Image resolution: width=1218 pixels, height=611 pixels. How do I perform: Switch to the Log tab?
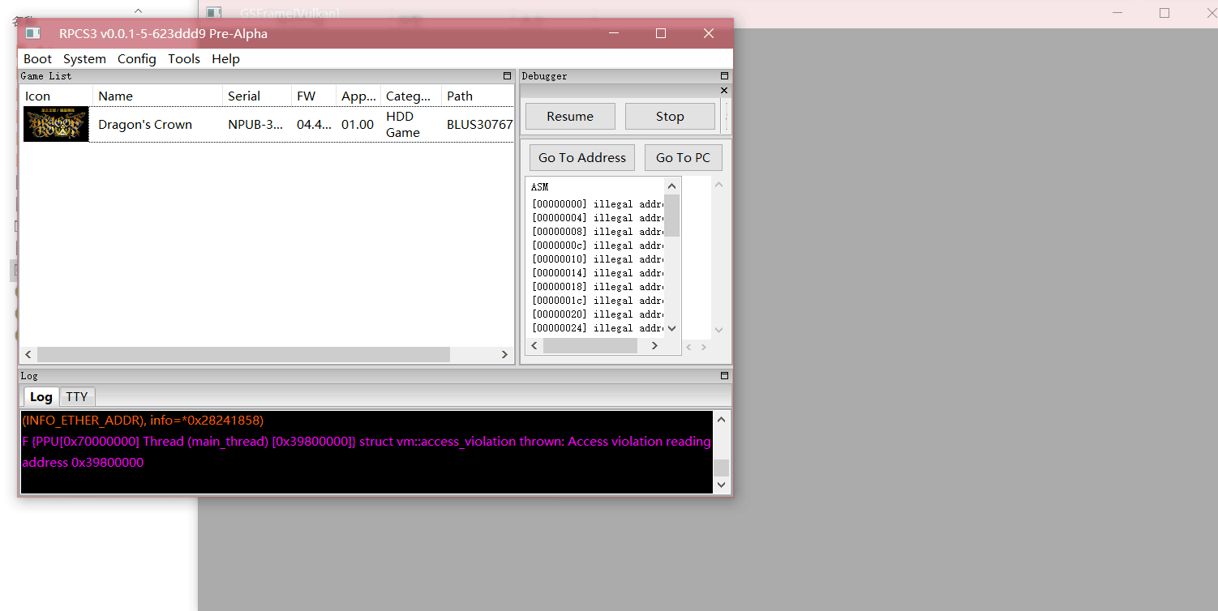point(41,396)
